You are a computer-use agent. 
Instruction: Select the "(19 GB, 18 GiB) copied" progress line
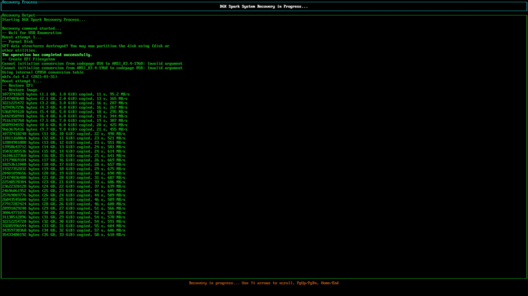coord(64,169)
